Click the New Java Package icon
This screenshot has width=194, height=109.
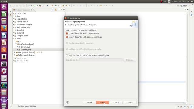(52, 5)
